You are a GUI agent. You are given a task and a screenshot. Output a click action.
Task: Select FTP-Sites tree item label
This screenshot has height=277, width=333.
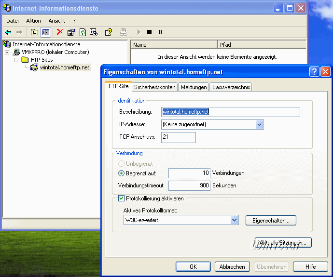(x=42, y=60)
